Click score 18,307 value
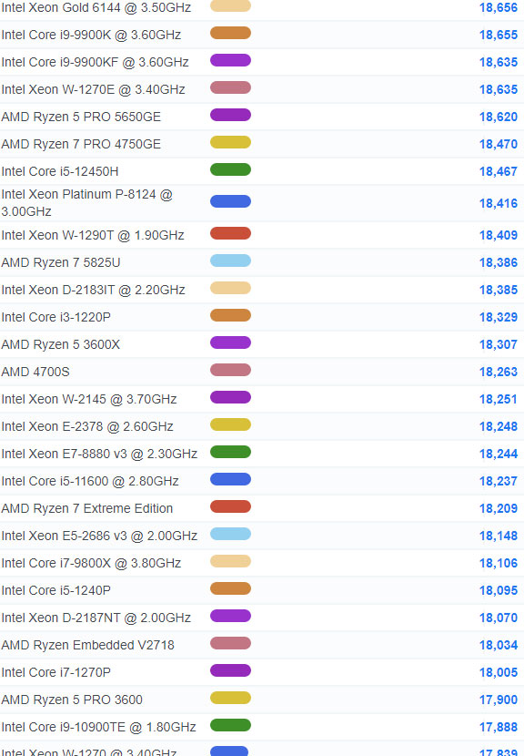 point(499,344)
